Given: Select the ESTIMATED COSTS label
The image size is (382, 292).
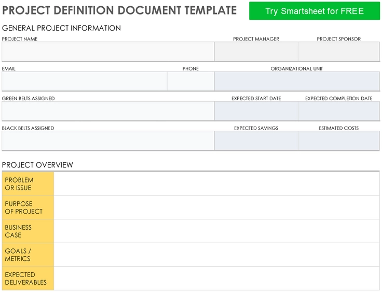Looking at the screenshot, I should 338,128.
